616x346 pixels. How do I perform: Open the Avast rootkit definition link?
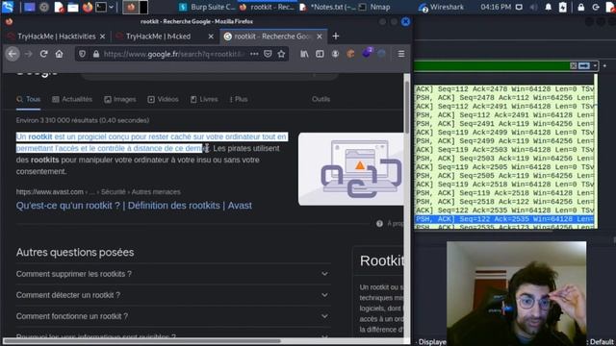tap(134, 206)
